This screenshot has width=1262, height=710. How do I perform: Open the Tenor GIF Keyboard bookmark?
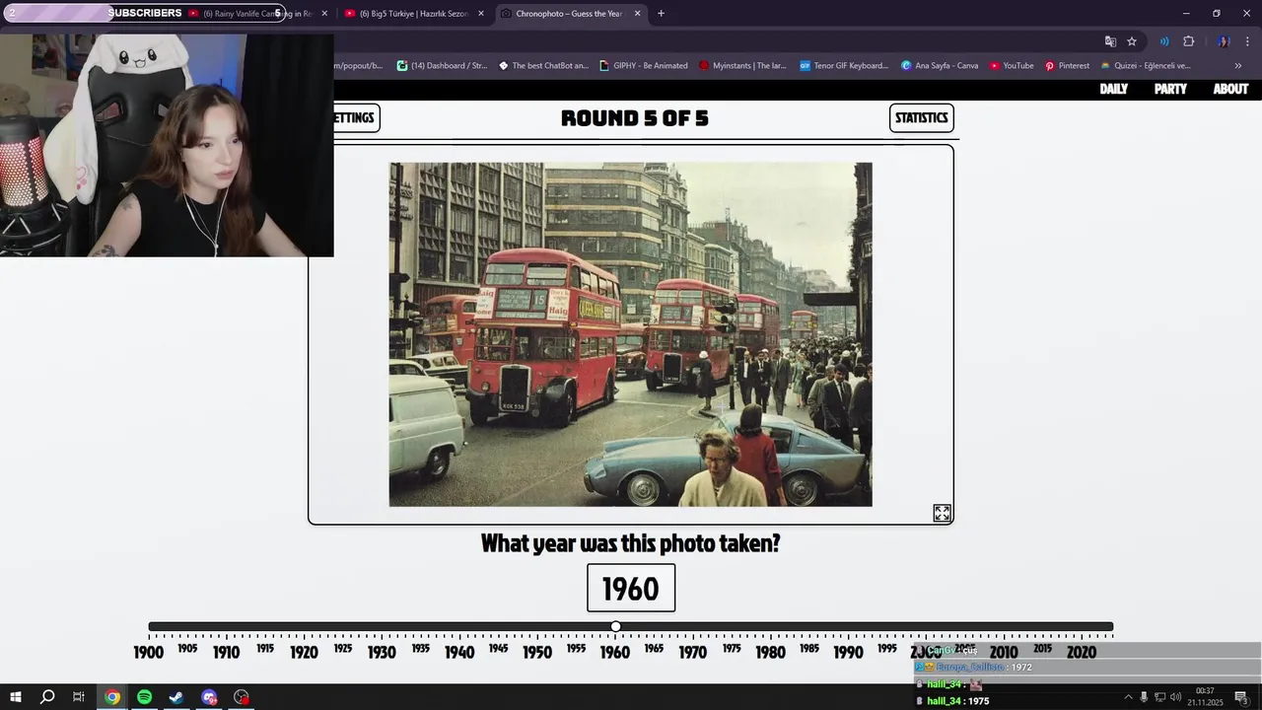coord(844,66)
